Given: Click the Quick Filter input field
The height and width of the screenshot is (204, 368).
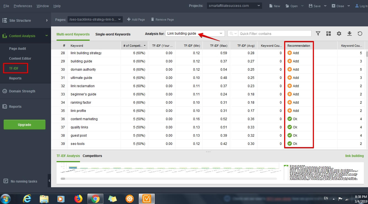Looking at the screenshot, I should 274,34.
